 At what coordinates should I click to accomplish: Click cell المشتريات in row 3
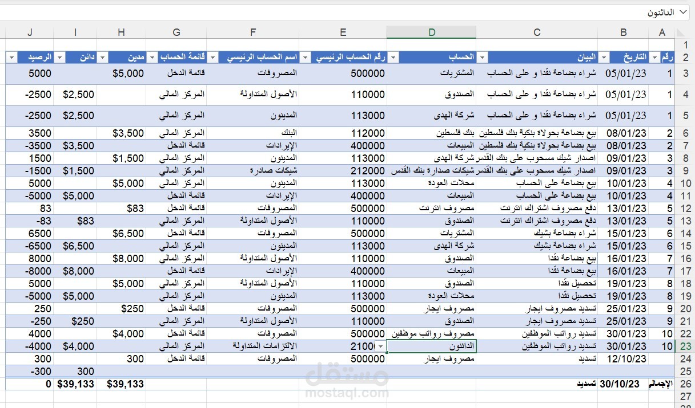[432, 74]
